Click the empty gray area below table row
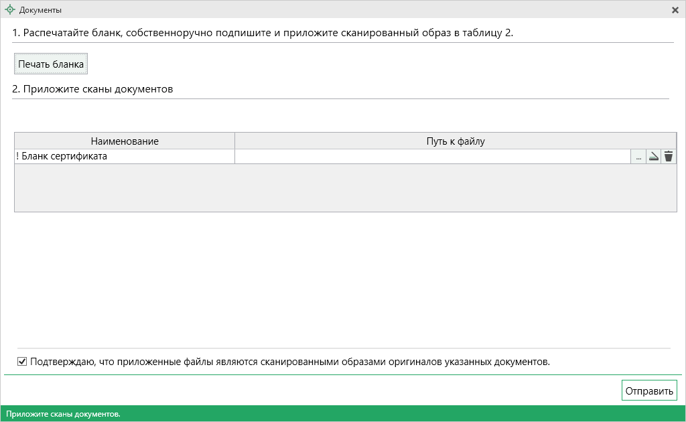Viewport: 686px width, 422px height. point(345,188)
